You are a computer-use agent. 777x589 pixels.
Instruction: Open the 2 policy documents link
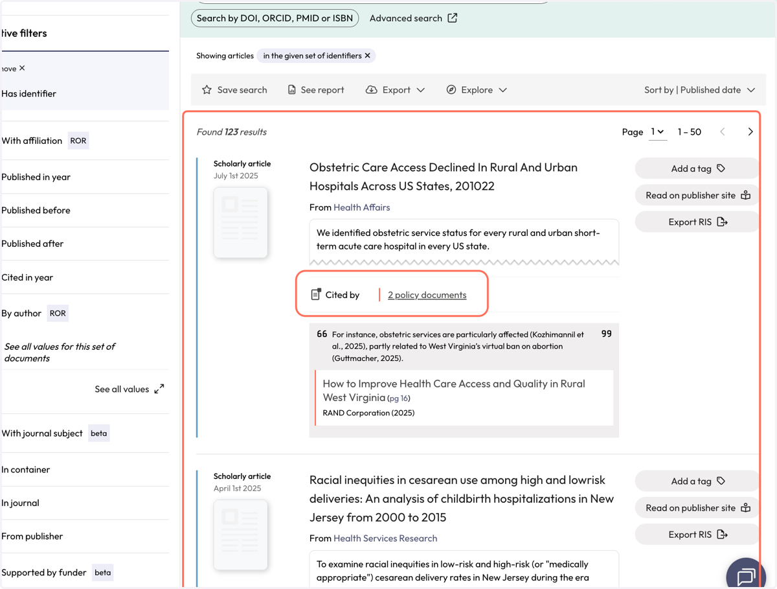[x=427, y=295]
